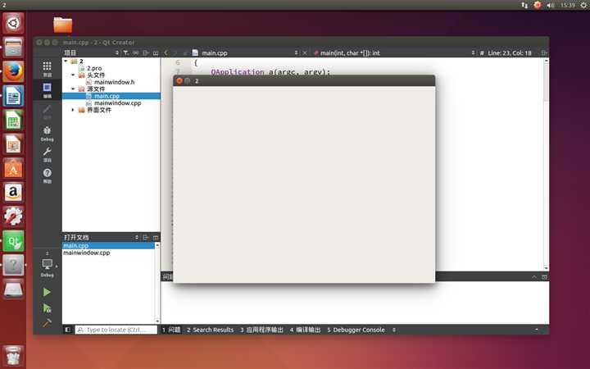Click the editor vertical scrollbar
The width and height of the screenshot is (590, 369).
click(547, 164)
